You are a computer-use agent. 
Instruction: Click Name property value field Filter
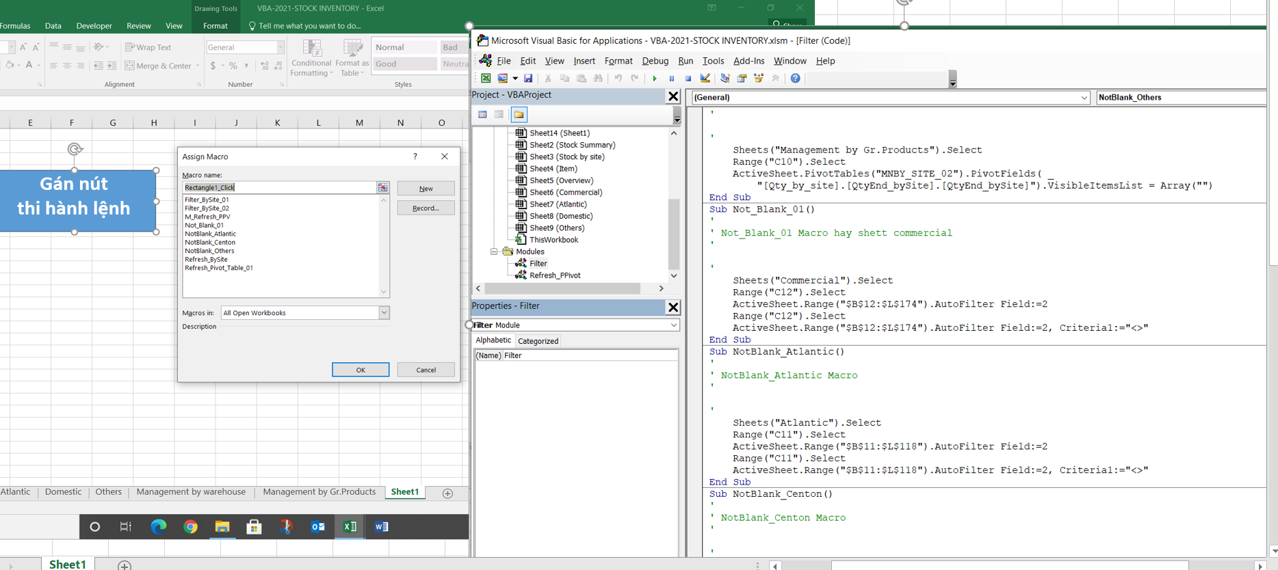click(x=590, y=355)
